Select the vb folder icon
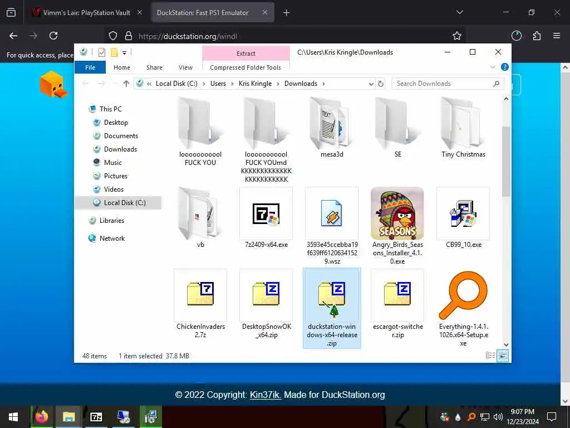Screen dimensions: 570x428 tap(200, 213)
